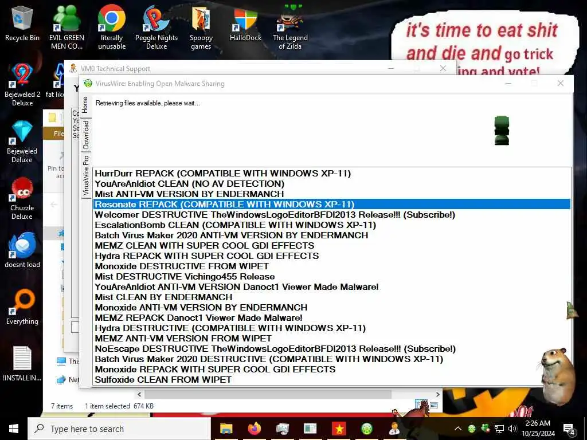
Task: Click the network icon in system tray
Action: pos(499,429)
